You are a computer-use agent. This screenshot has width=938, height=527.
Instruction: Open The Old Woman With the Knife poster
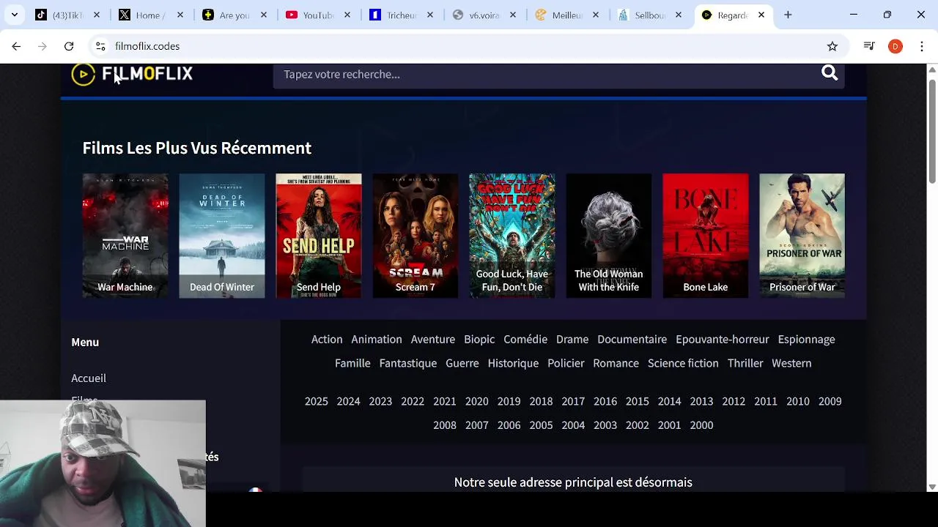(609, 236)
